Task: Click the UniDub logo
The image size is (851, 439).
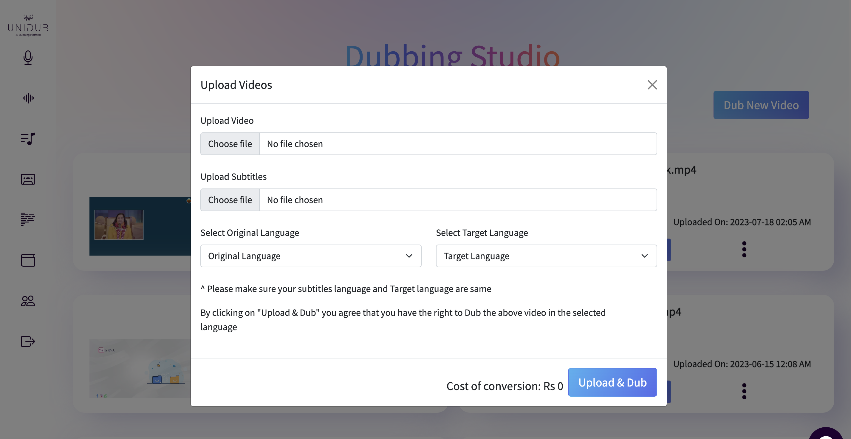Action: tap(28, 26)
